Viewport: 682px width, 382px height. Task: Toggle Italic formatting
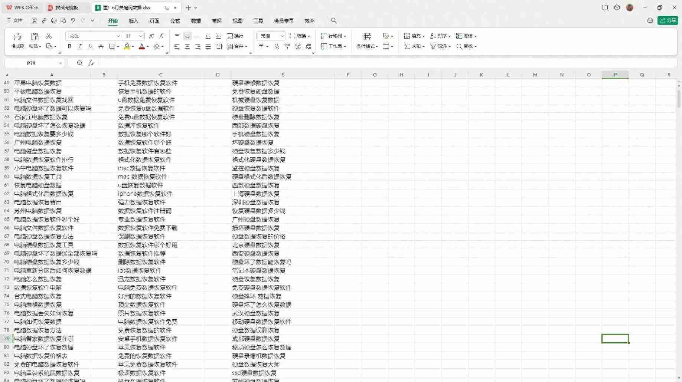pyautogui.click(x=80, y=46)
